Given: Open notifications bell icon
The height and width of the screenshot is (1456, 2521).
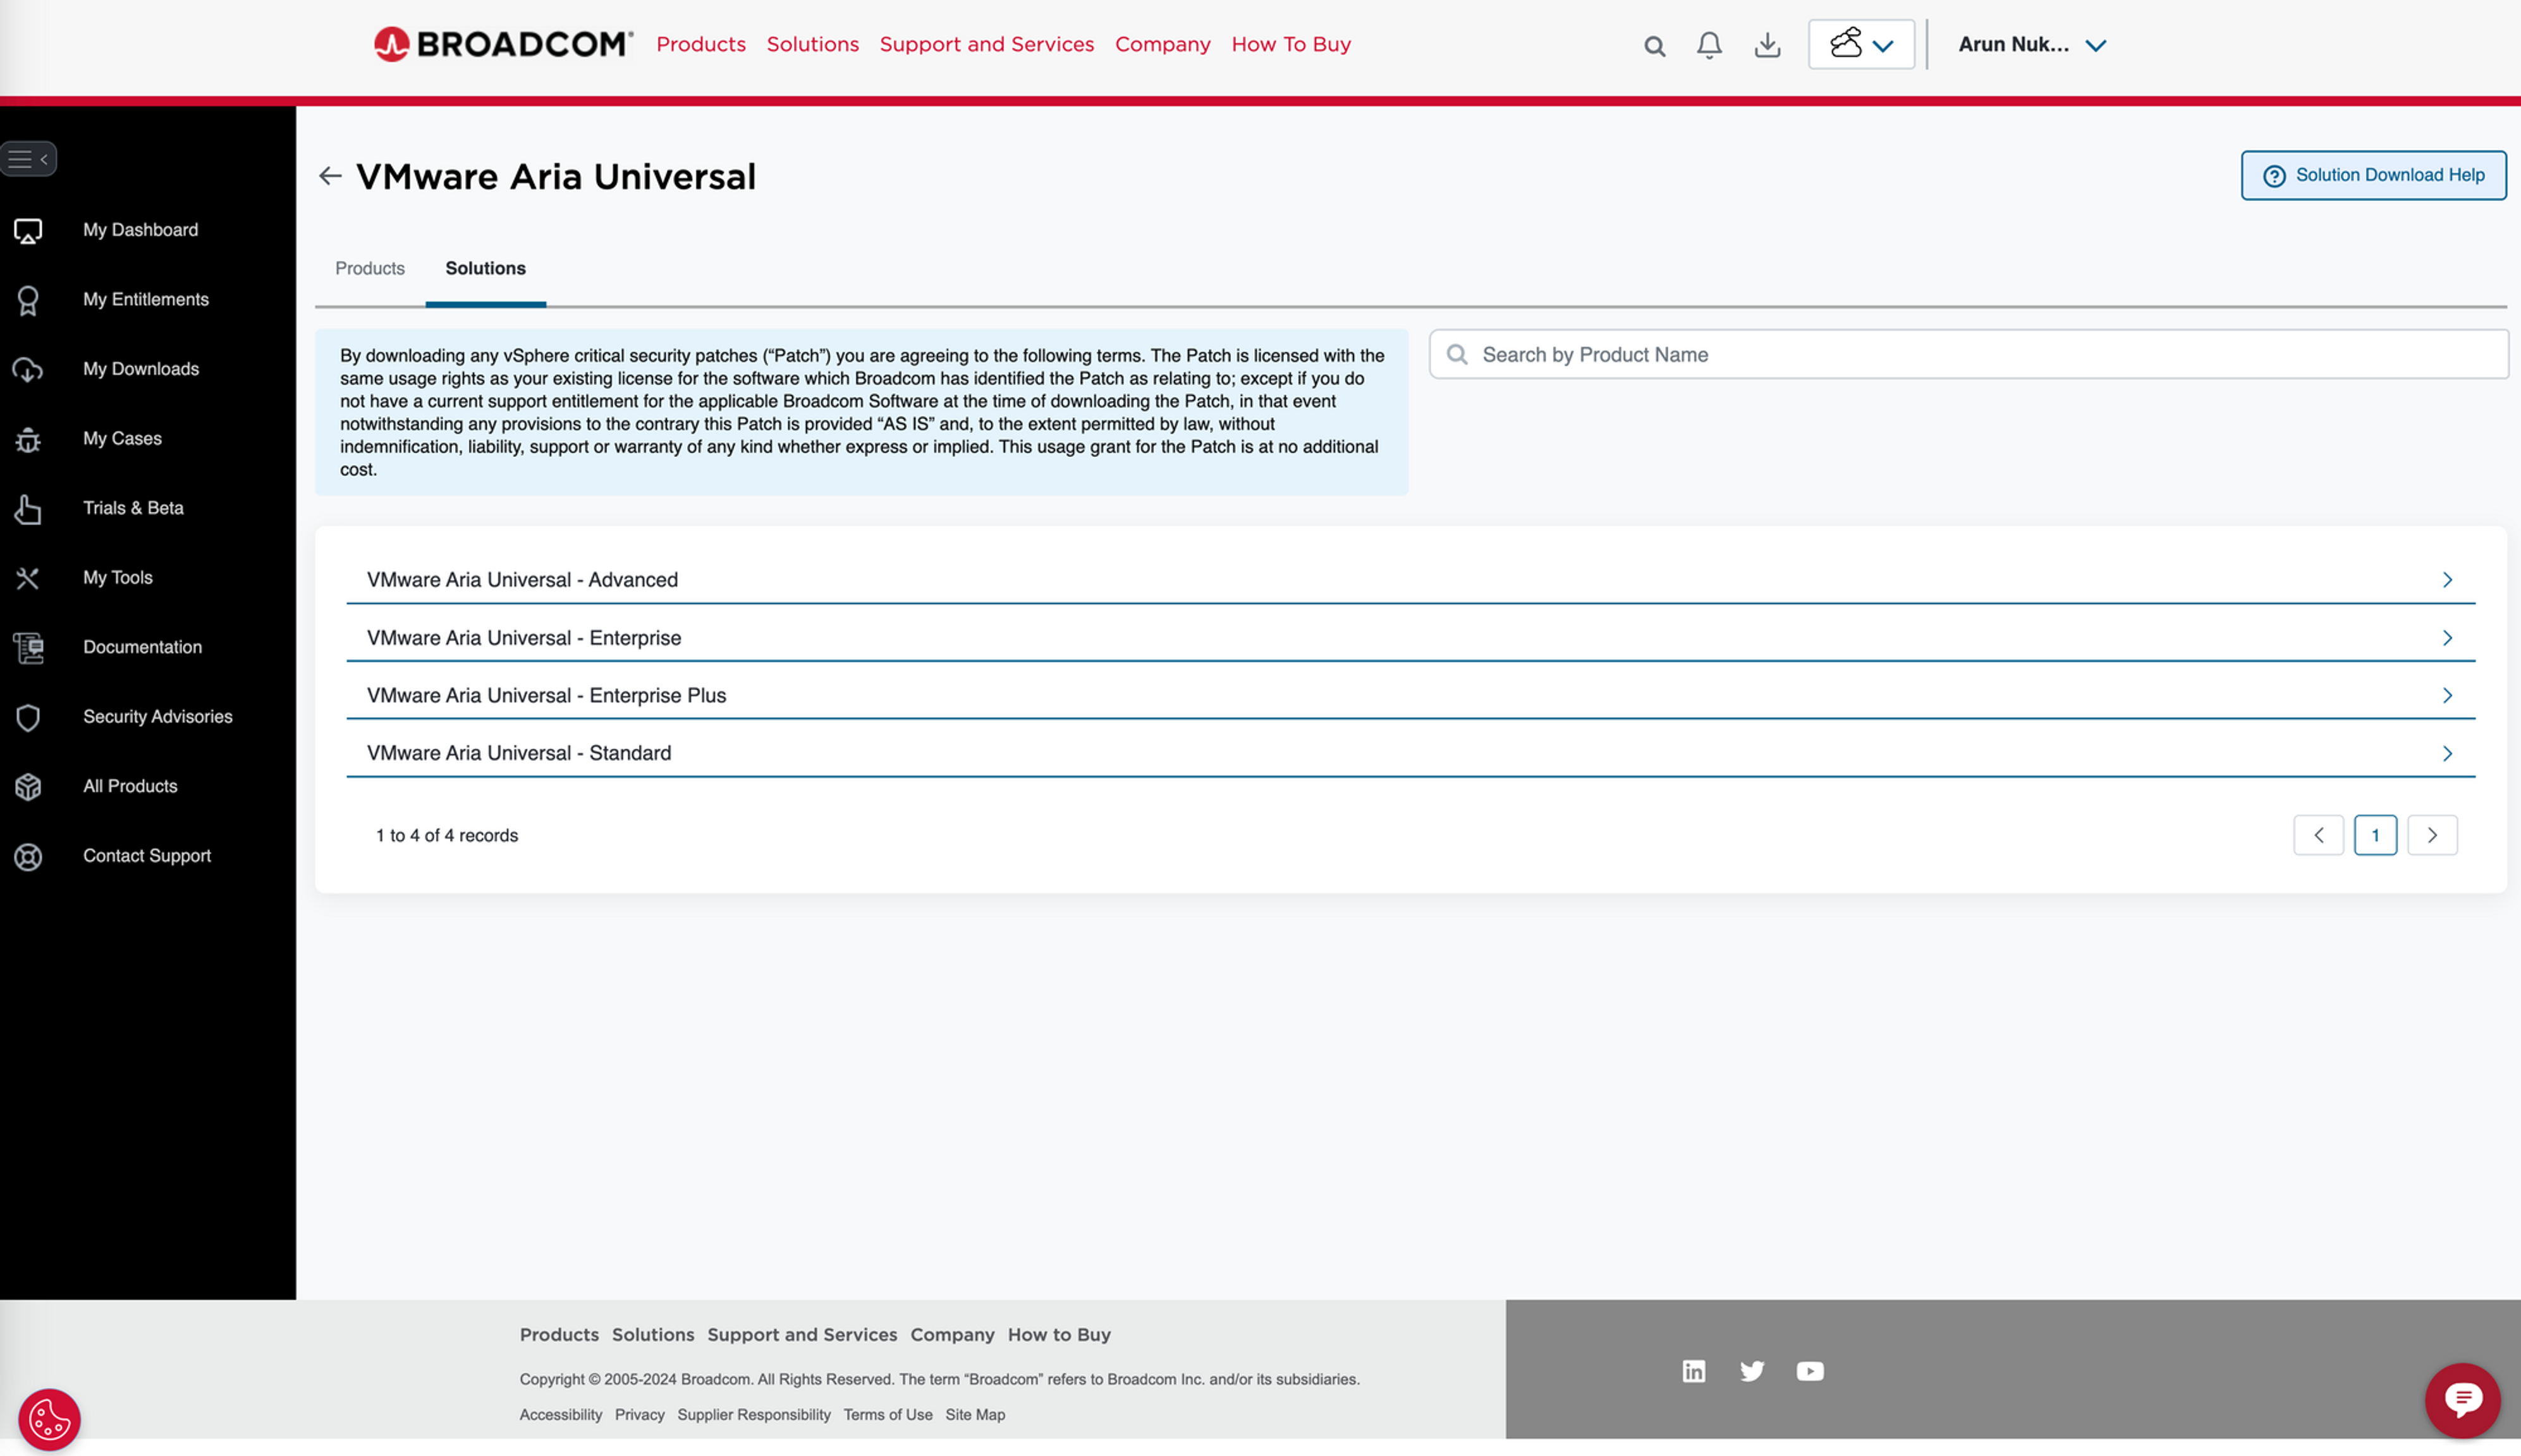Looking at the screenshot, I should pos(1709,45).
